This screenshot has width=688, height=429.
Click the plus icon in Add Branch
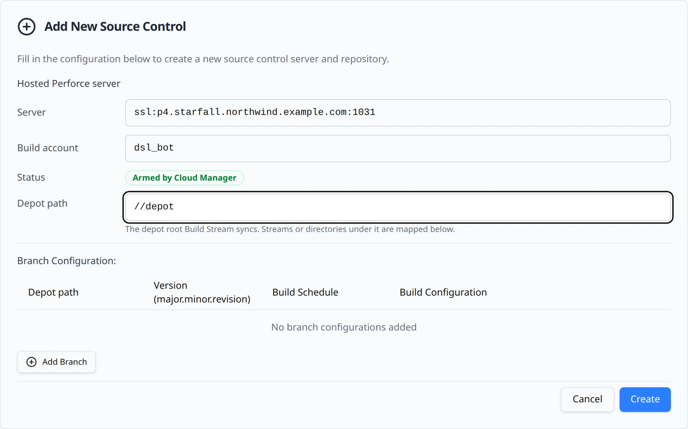coord(31,362)
